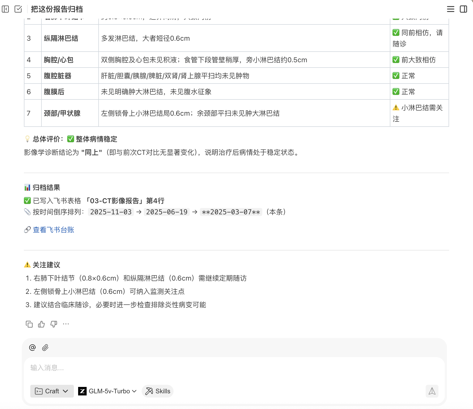Select the 胸腔/心包 table cell
Screen dimensions: 473x409
[x=70, y=60]
